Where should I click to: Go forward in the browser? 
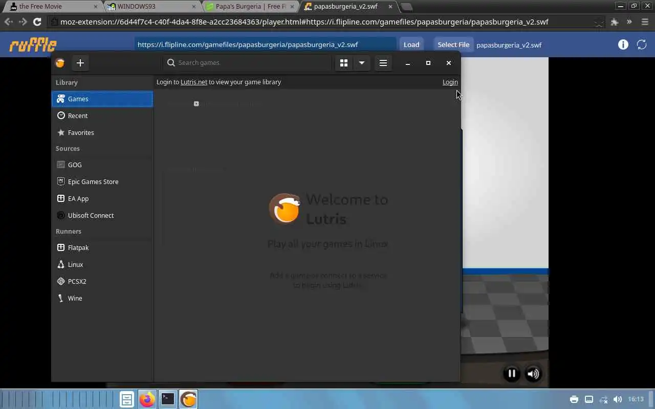coord(23,22)
